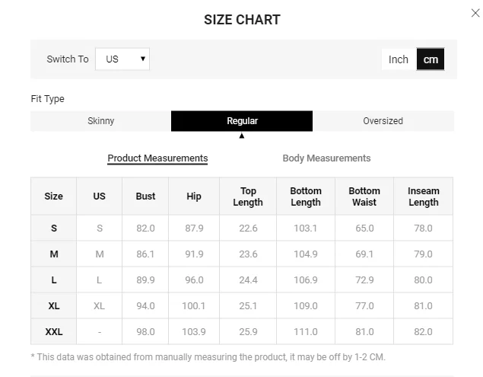Switch to Body Measurements tab
483x377 pixels.
(x=326, y=158)
